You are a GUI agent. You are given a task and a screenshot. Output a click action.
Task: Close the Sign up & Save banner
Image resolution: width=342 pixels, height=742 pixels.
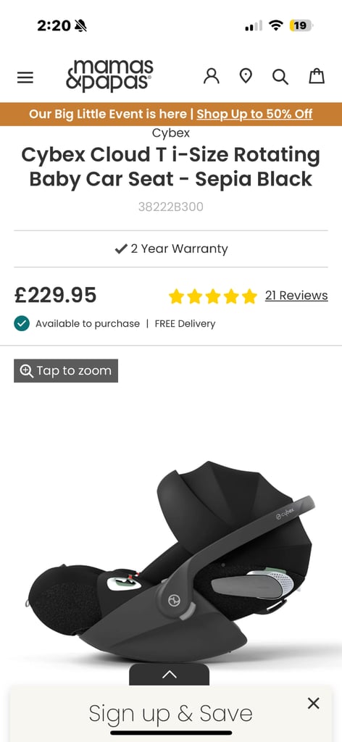click(x=313, y=703)
